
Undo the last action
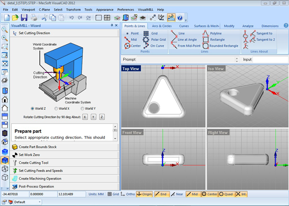[x=71, y=17]
